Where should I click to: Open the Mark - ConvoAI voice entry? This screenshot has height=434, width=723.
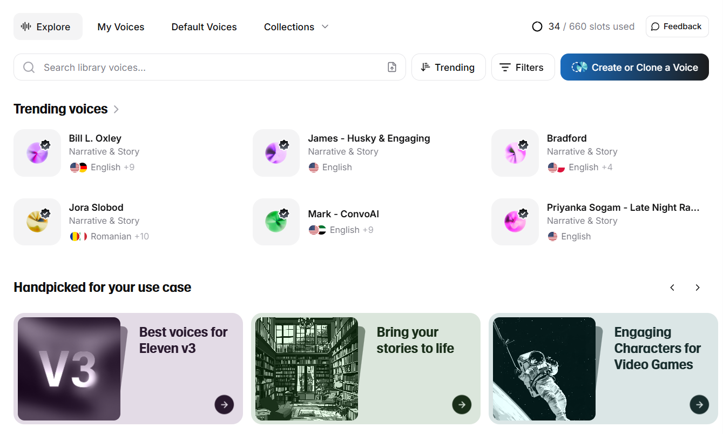(343, 213)
